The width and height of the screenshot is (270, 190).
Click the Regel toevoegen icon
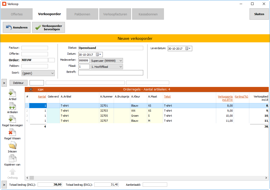(x=12, y=119)
